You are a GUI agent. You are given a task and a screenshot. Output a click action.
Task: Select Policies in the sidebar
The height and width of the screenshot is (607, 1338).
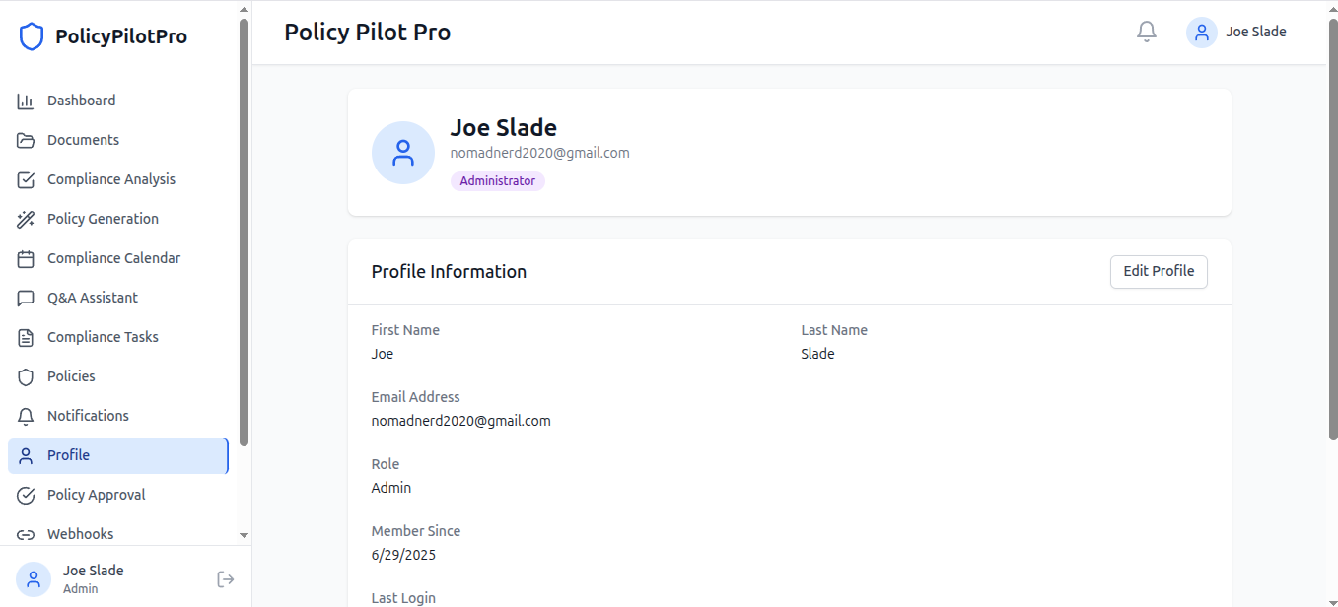71,376
